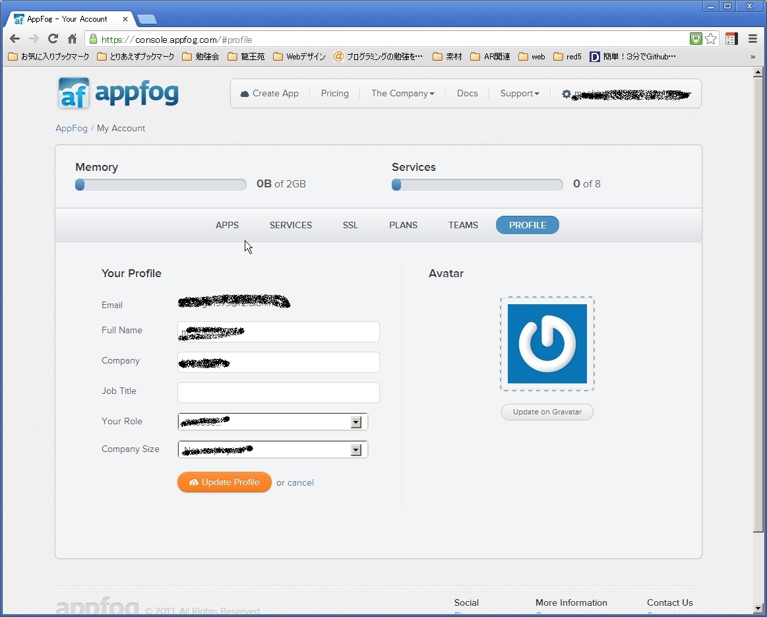The image size is (767, 617).
Task: Click the page scrollbar up arrow
Action: coord(758,72)
